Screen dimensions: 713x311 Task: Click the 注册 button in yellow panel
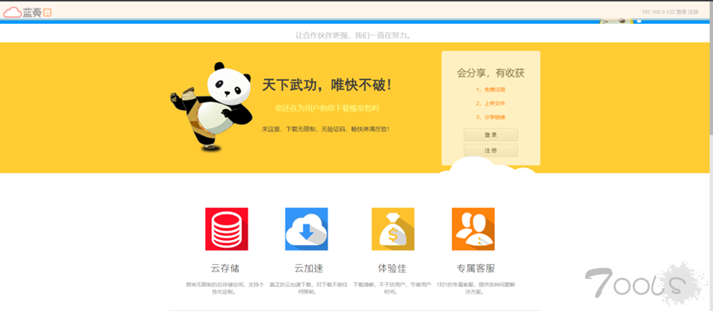pyautogui.click(x=491, y=150)
